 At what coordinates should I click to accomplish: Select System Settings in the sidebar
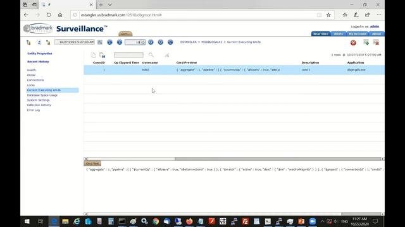click(x=38, y=100)
